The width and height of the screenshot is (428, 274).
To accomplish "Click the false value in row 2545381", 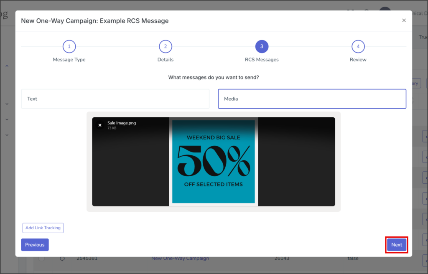I will click(x=353, y=258).
